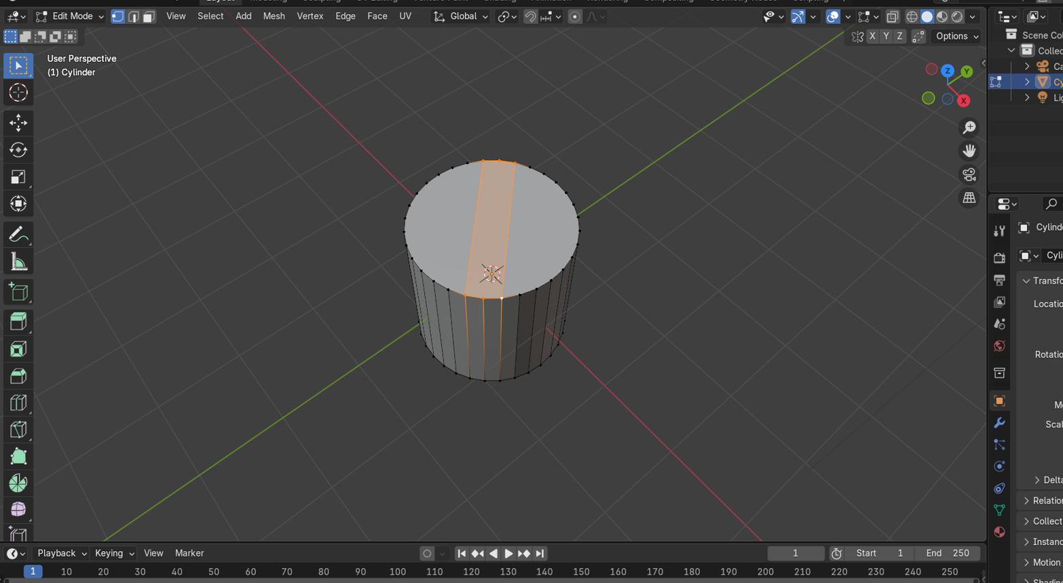Open the Global orientation dropdown
Image resolution: width=1063 pixels, height=583 pixels.
[x=460, y=16]
